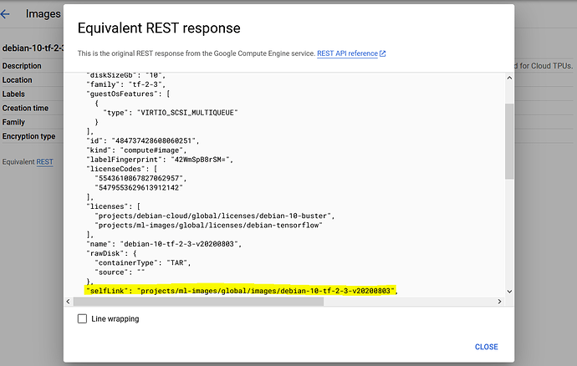Click the Labels row label on the Images page

[13, 94]
